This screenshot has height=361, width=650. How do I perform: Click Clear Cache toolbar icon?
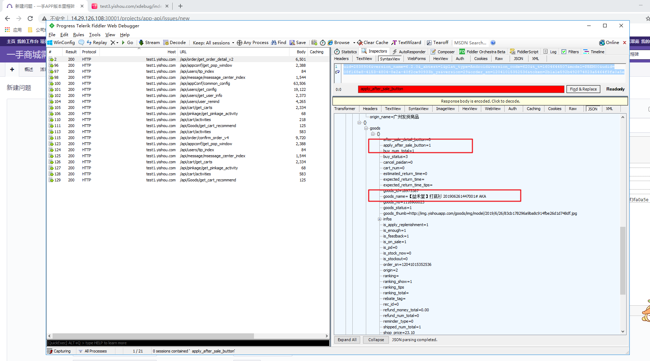point(360,43)
